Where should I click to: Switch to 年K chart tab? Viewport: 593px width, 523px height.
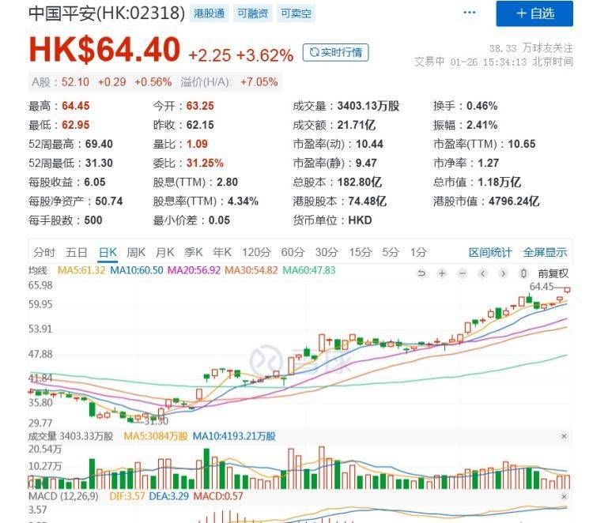coord(222,252)
